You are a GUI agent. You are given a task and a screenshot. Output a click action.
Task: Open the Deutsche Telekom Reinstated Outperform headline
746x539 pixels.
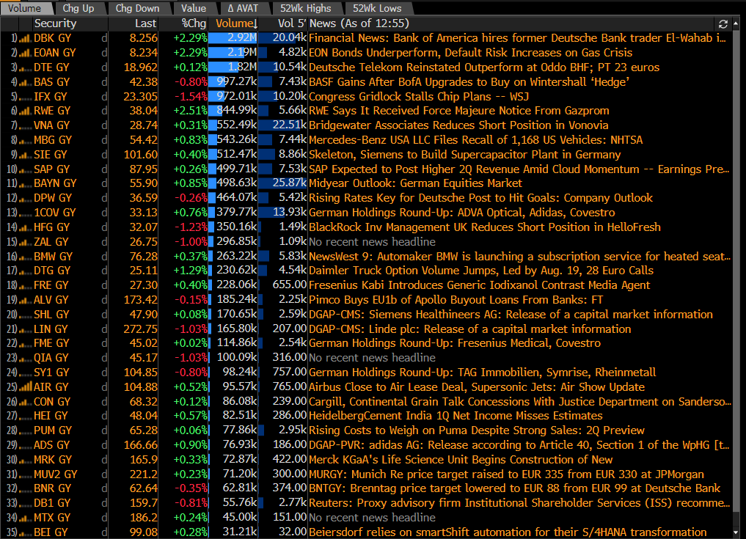[484, 67]
